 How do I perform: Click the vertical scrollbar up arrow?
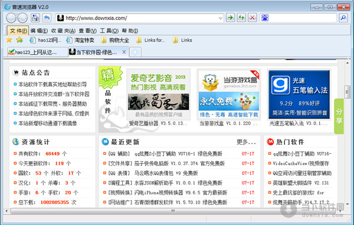pyautogui.click(x=348, y=63)
